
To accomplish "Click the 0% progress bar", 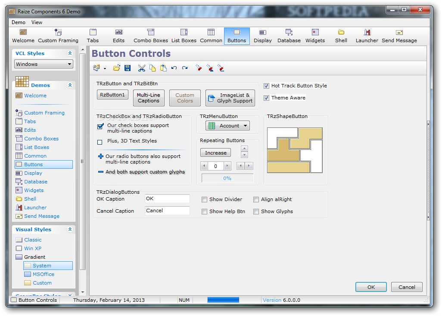I will coord(227,178).
